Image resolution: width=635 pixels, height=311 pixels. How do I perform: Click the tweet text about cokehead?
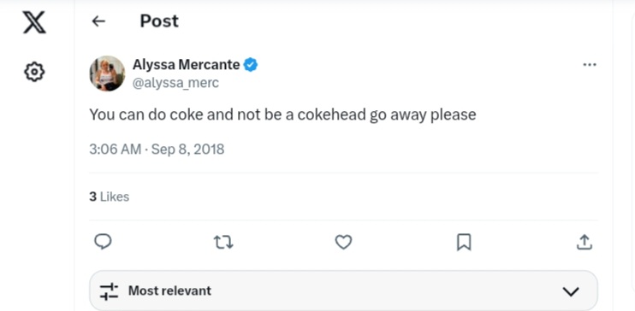pyautogui.click(x=282, y=114)
